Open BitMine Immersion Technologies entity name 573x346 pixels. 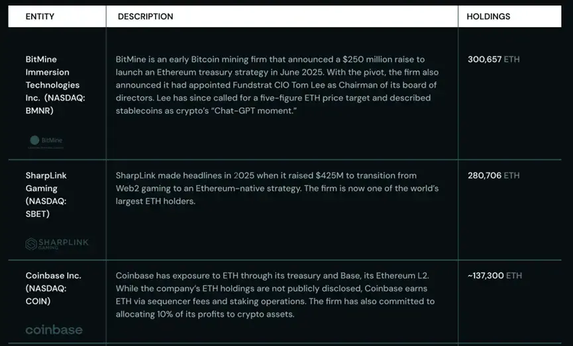click(52, 78)
